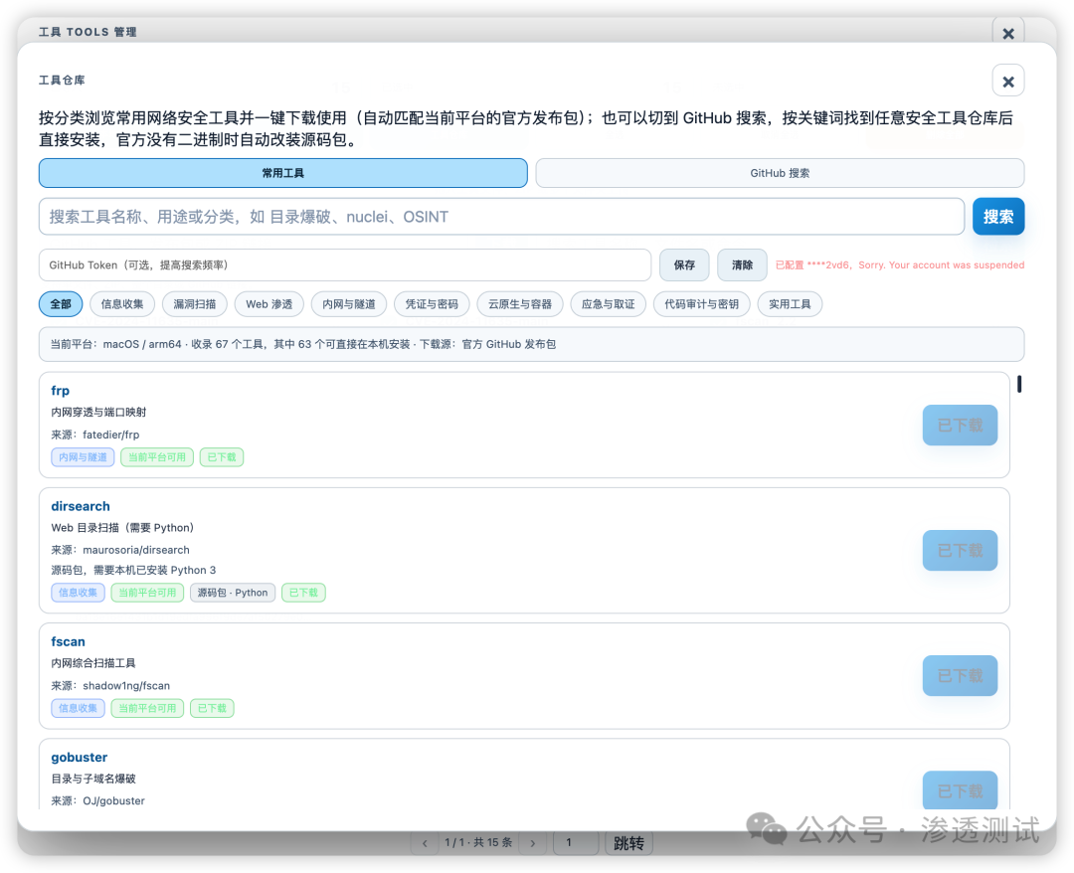Image resolution: width=1074 pixels, height=873 pixels.
Task: Go to previous page in TOOLS 管理 pagination
Action: coord(425,843)
